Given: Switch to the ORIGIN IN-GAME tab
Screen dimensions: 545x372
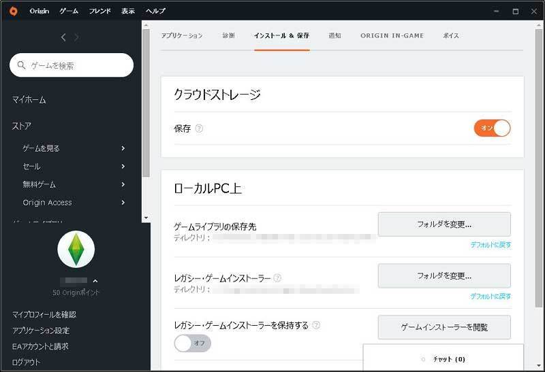Looking at the screenshot, I should point(392,35).
